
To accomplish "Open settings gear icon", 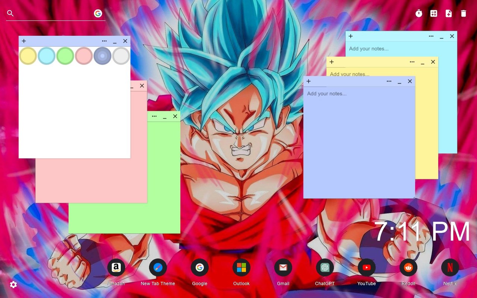I will [13, 285].
